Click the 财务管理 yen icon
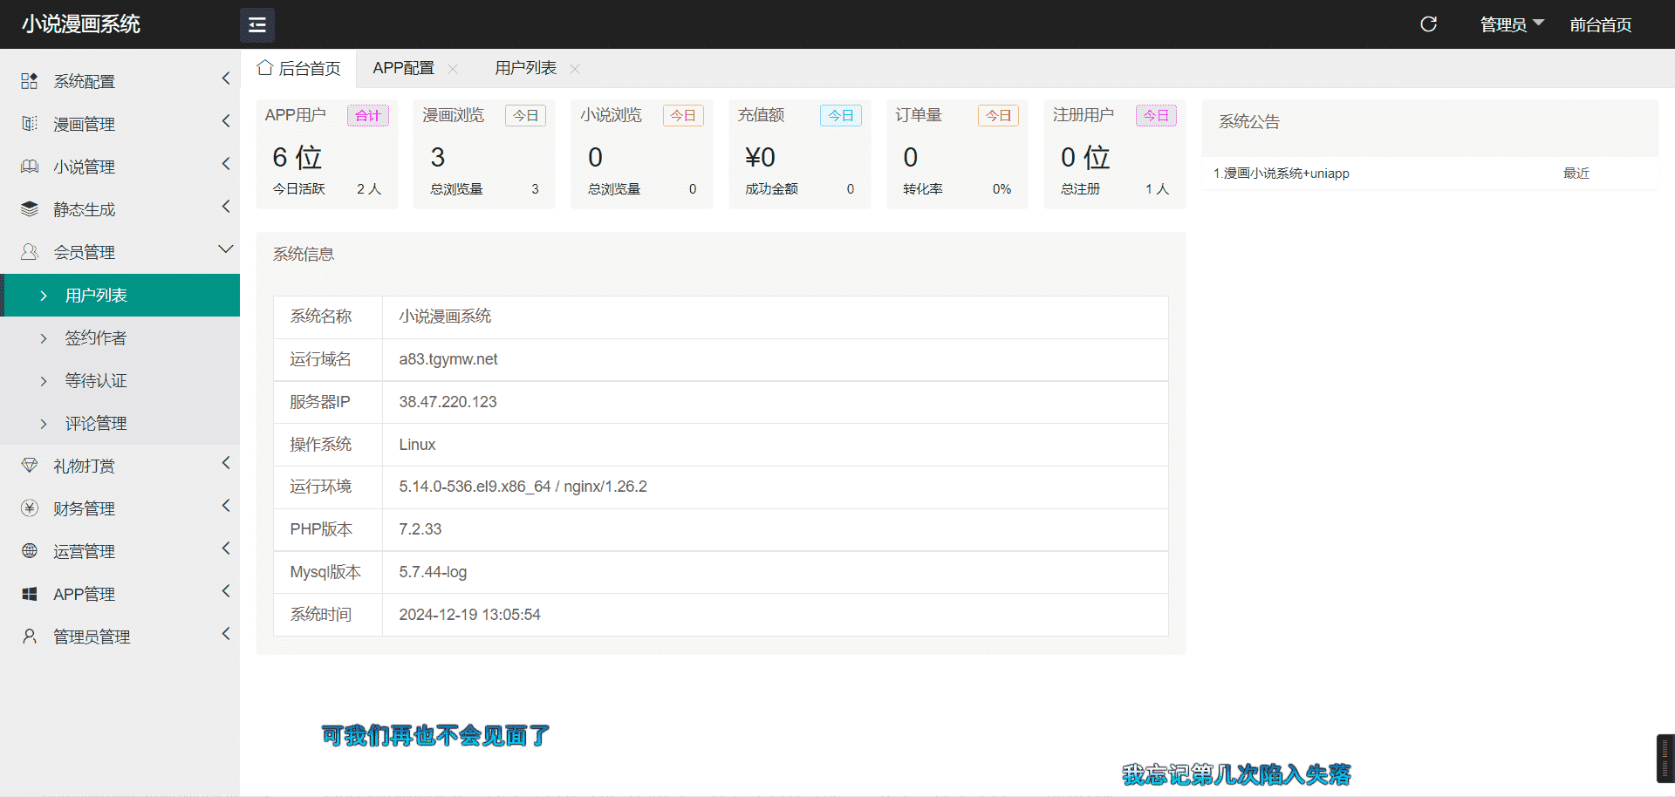The height and width of the screenshot is (797, 1675). [30, 508]
